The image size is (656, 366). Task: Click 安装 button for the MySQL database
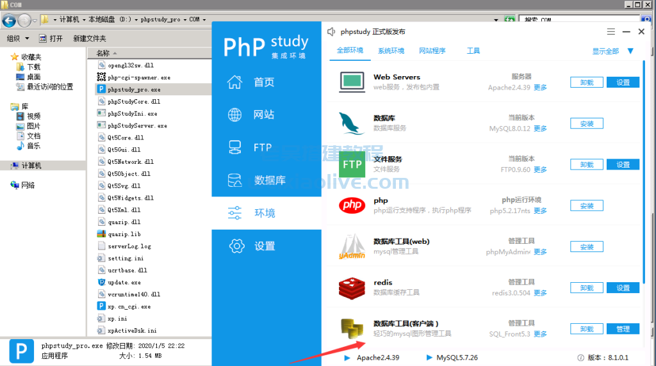pos(586,123)
